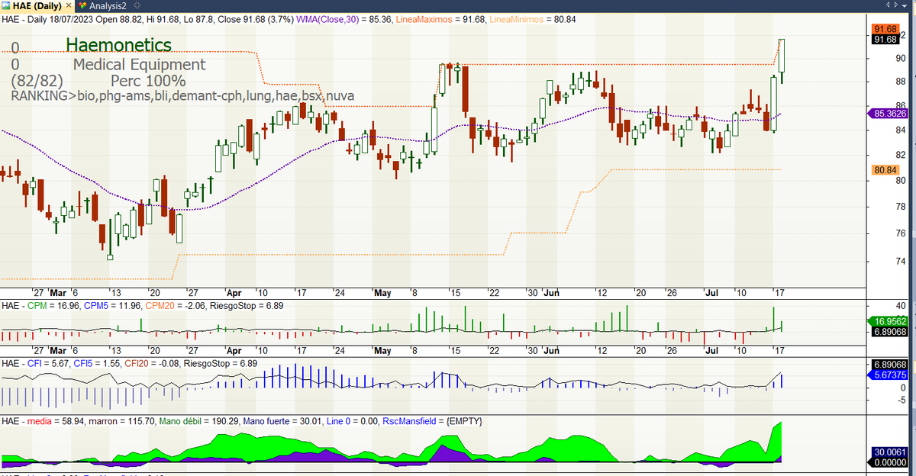Click the Jun label on the date axis
Viewport: 916px width, 476px height.
[x=550, y=293]
